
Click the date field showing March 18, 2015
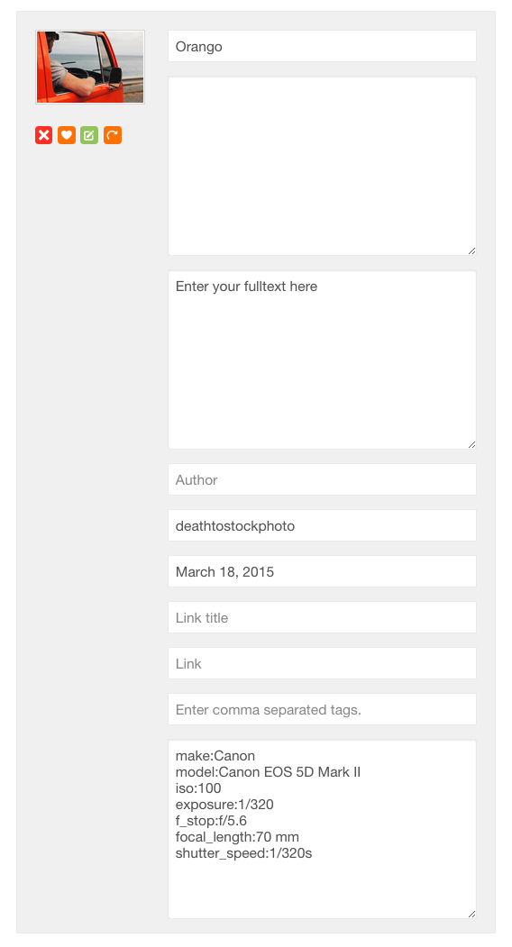click(322, 572)
